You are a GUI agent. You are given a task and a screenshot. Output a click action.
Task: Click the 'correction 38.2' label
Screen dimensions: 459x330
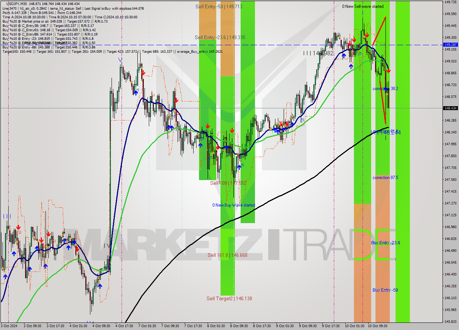click(385, 89)
